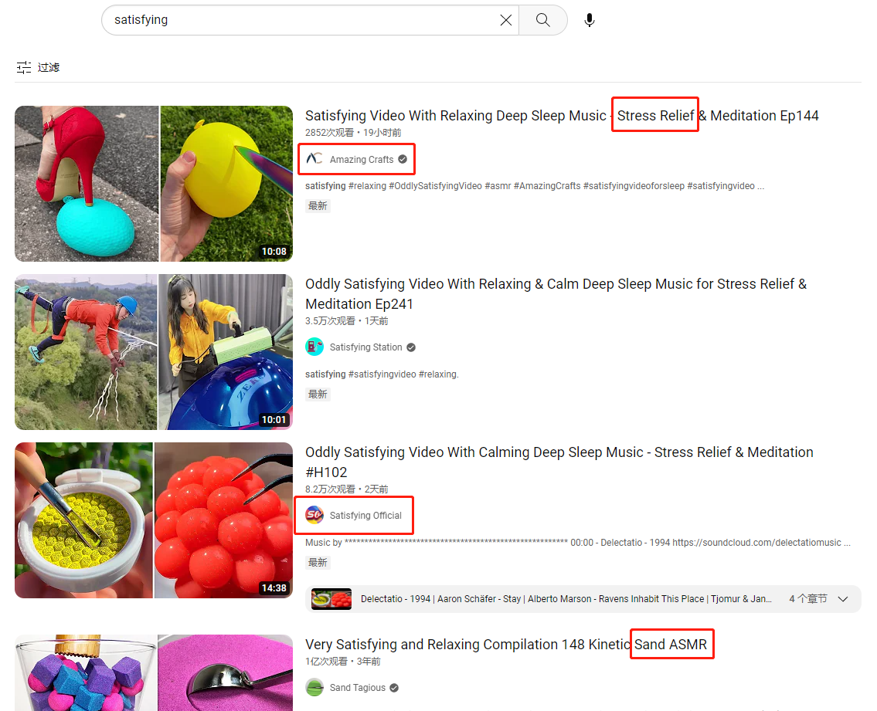Open the Stress Relief Ep144 video title
The width and height of the screenshot is (877, 711).
pyautogui.click(x=561, y=116)
